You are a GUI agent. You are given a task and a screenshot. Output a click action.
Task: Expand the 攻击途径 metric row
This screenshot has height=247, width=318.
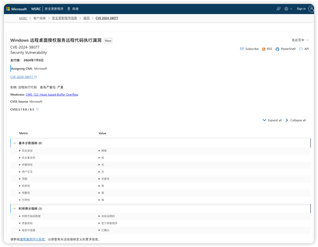(20, 151)
